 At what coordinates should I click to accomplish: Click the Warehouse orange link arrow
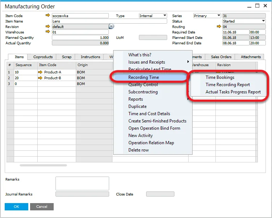coord(48,32)
